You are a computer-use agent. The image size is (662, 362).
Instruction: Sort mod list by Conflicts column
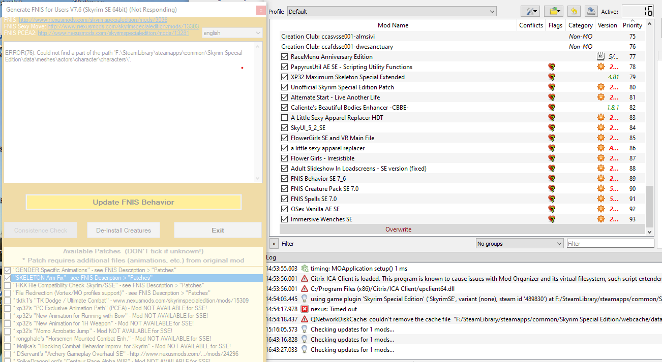(531, 25)
